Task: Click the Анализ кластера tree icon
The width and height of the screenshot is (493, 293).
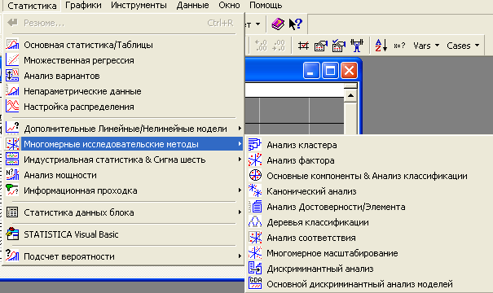Action: [x=255, y=144]
